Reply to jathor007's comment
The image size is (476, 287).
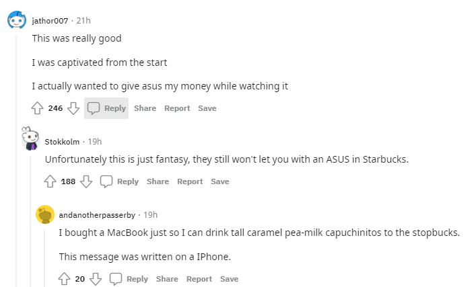click(x=106, y=108)
